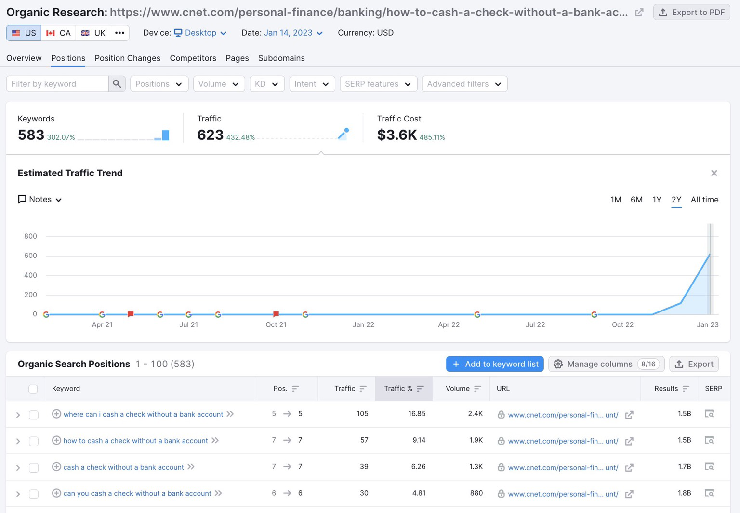Check the box for 'where can i cash a check' row
This screenshot has height=513, width=740.
tap(34, 415)
